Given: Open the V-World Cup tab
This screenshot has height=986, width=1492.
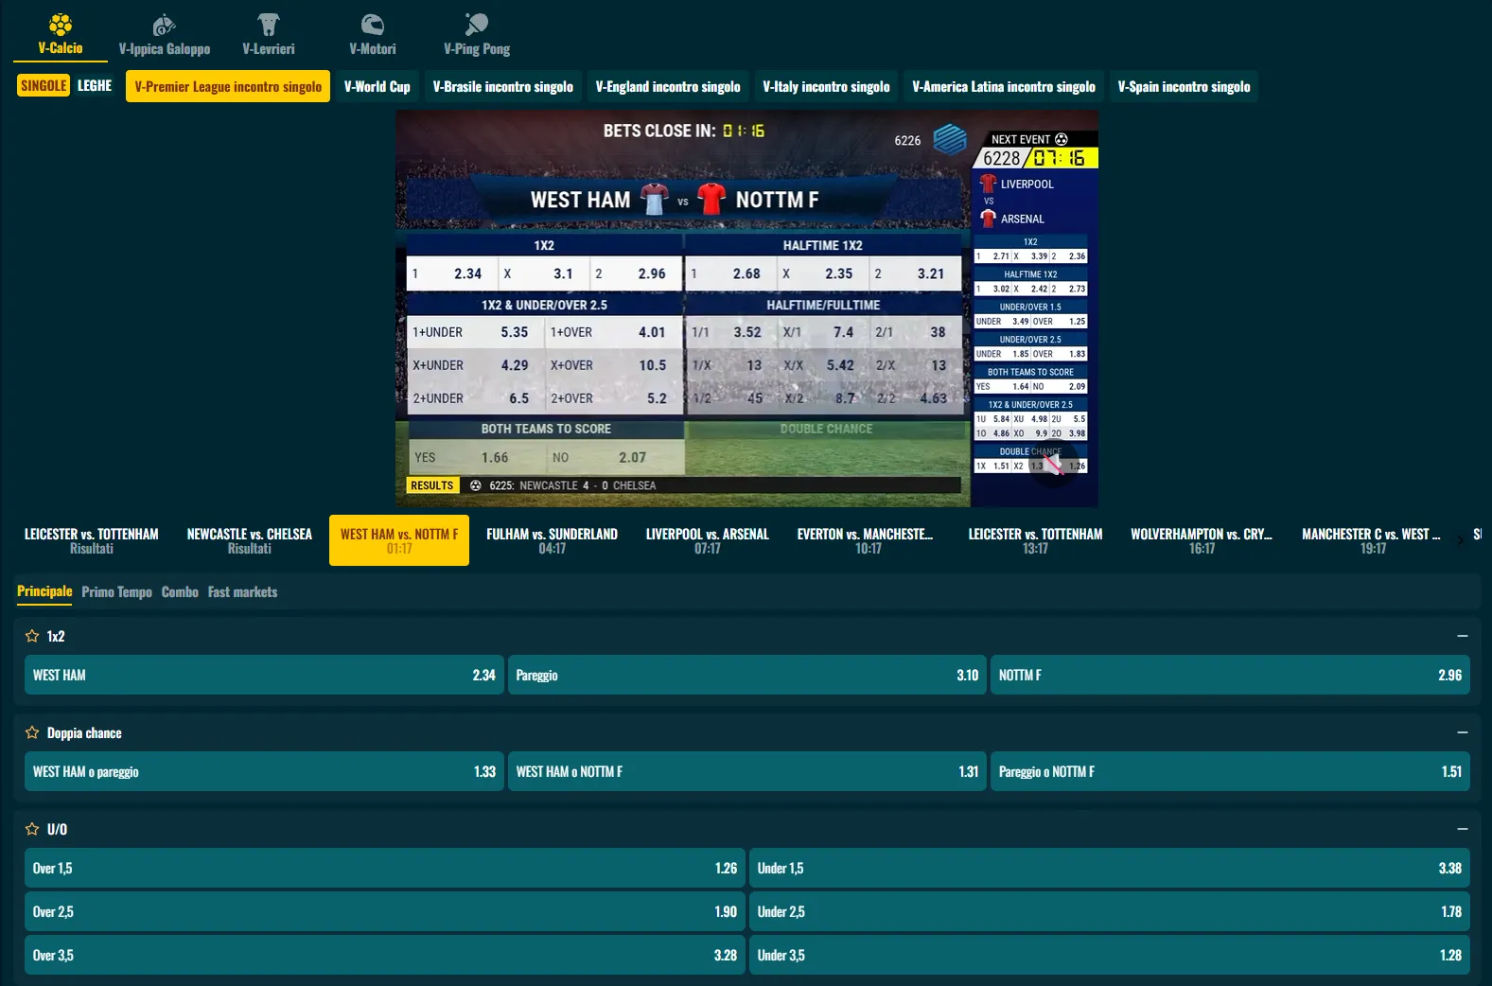Looking at the screenshot, I should (377, 86).
